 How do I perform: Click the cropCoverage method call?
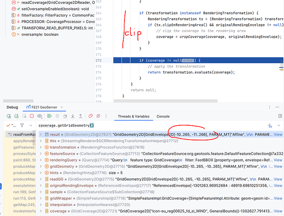[x=192, y=37]
